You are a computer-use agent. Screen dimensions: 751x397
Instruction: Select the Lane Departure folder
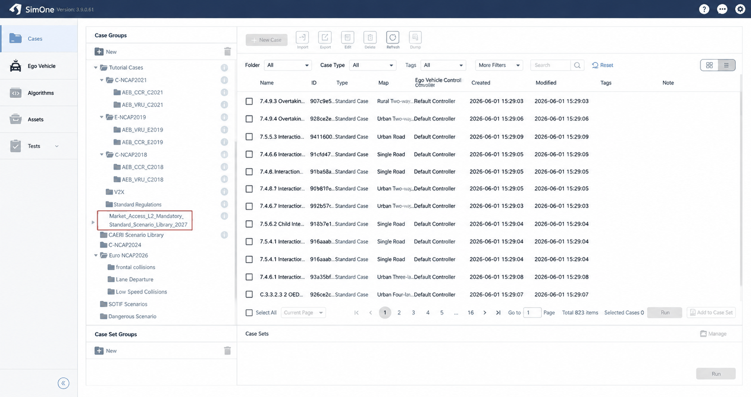(130, 280)
